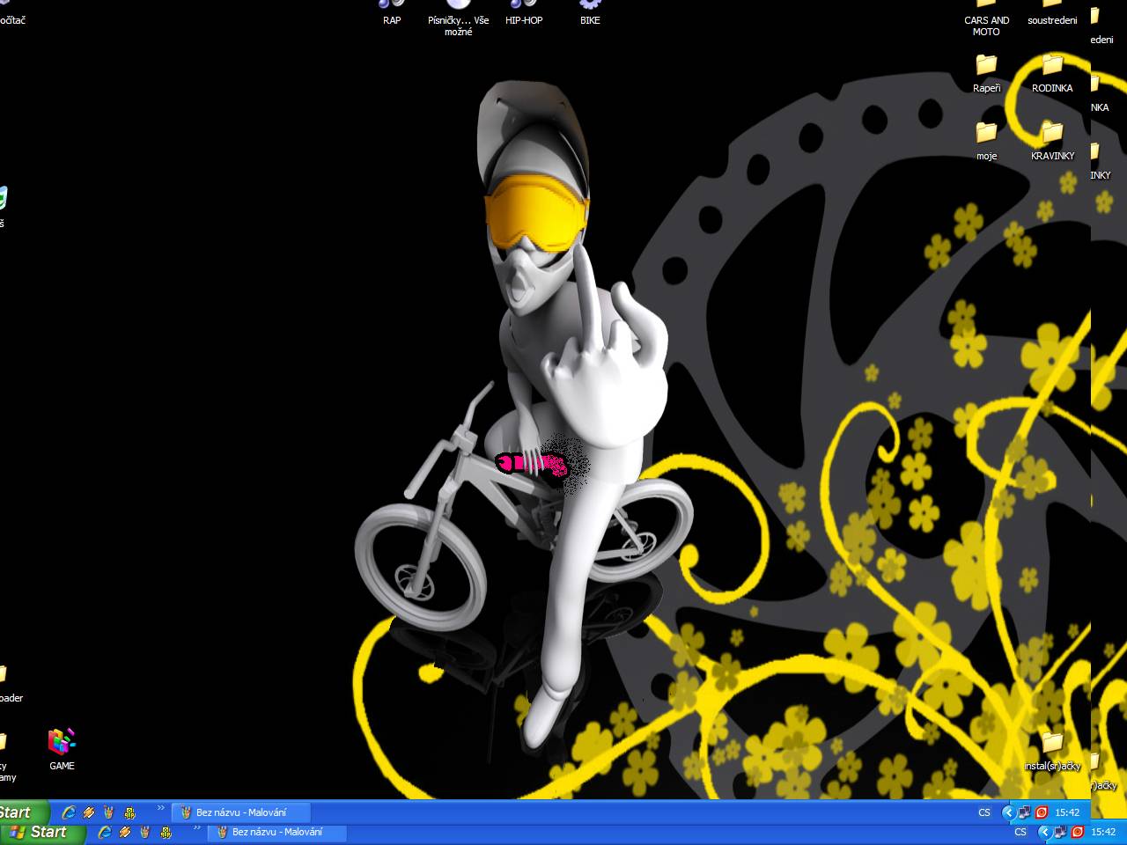Open the instal(sr)ačky folder

click(1052, 746)
